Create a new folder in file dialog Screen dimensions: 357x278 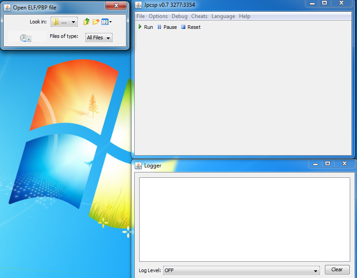tap(96, 22)
